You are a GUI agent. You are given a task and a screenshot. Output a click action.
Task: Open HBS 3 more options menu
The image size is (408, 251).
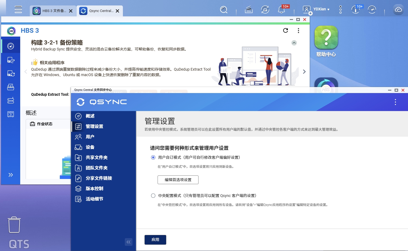(x=298, y=31)
